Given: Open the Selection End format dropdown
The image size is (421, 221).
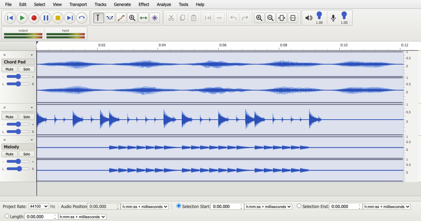Looking at the screenshot, I should pos(387,207).
